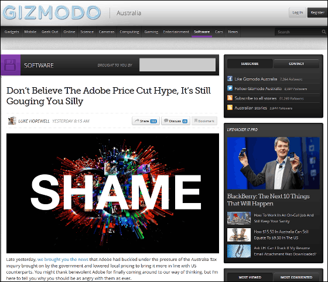The height and width of the screenshot is (282, 328).
Task: Click the Log In button
Action: 298,12
